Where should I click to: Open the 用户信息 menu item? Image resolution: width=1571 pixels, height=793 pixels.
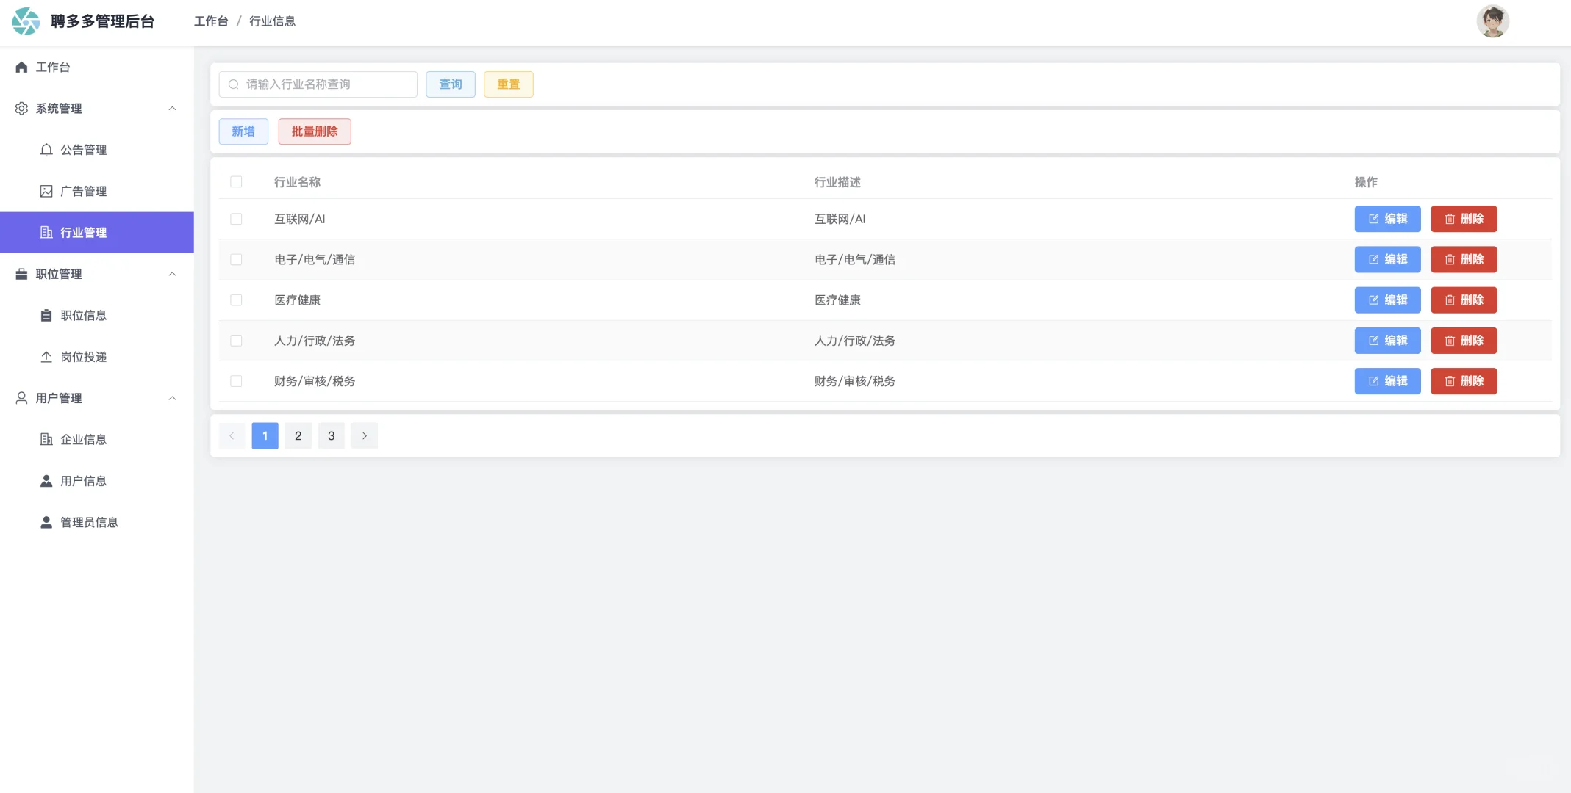point(83,481)
